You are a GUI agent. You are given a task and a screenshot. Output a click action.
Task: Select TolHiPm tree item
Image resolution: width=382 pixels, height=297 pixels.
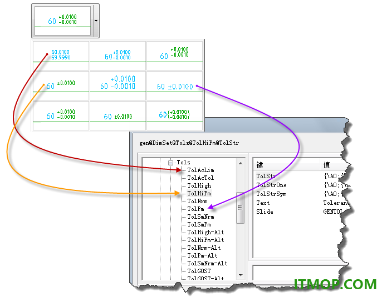pyautogui.click(x=199, y=194)
